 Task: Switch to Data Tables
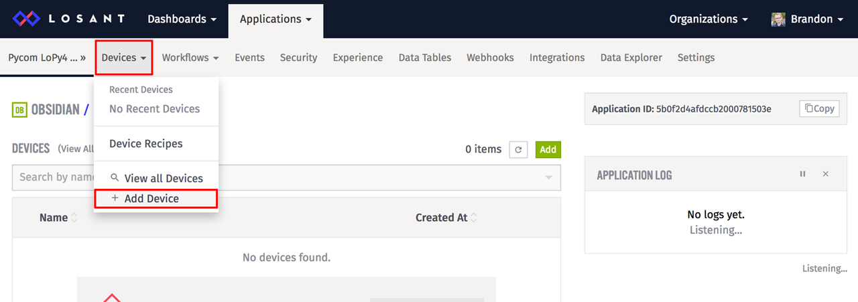[425, 58]
